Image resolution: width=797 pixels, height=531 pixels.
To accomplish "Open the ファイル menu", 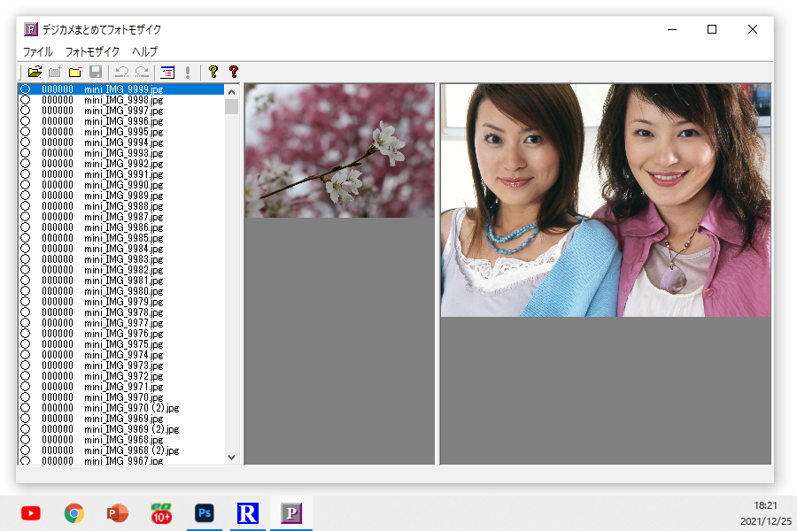I will coord(37,52).
